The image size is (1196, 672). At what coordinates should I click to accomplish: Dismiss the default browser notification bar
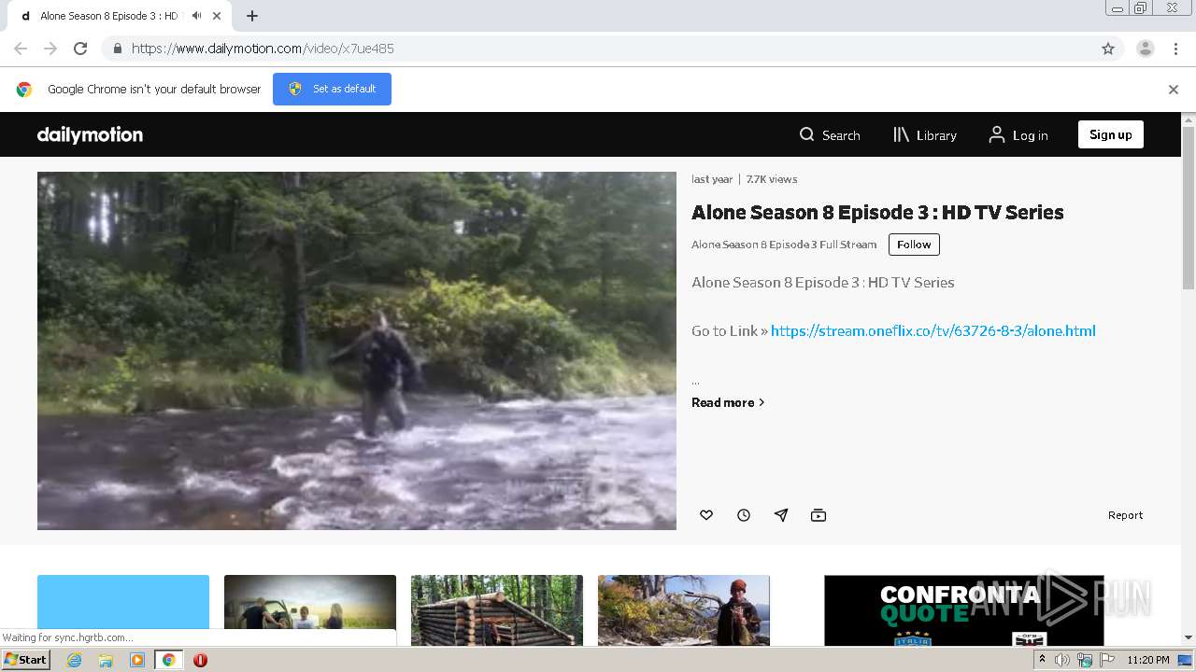pos(1173,90)
